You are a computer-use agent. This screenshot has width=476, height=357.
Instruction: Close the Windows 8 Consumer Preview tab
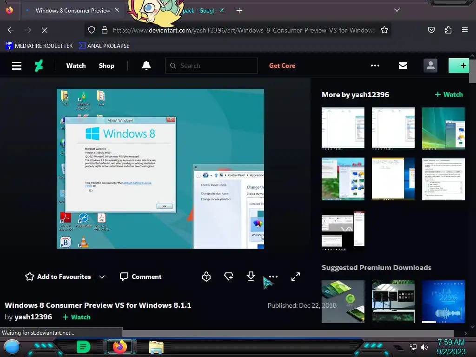[x=117, y=10]
